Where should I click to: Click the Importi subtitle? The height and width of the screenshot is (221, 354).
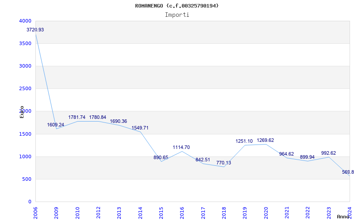pos(177,15)
